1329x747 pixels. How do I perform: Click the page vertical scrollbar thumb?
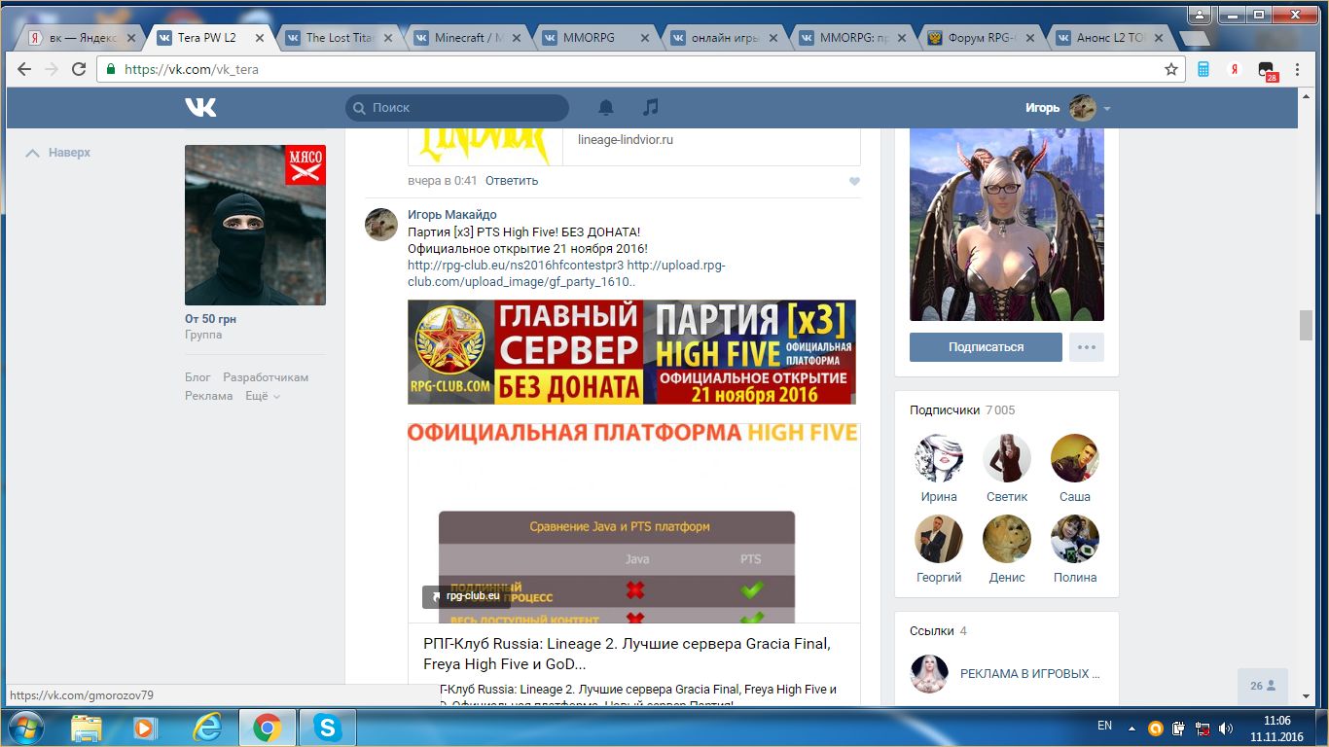coord(1306,325)
